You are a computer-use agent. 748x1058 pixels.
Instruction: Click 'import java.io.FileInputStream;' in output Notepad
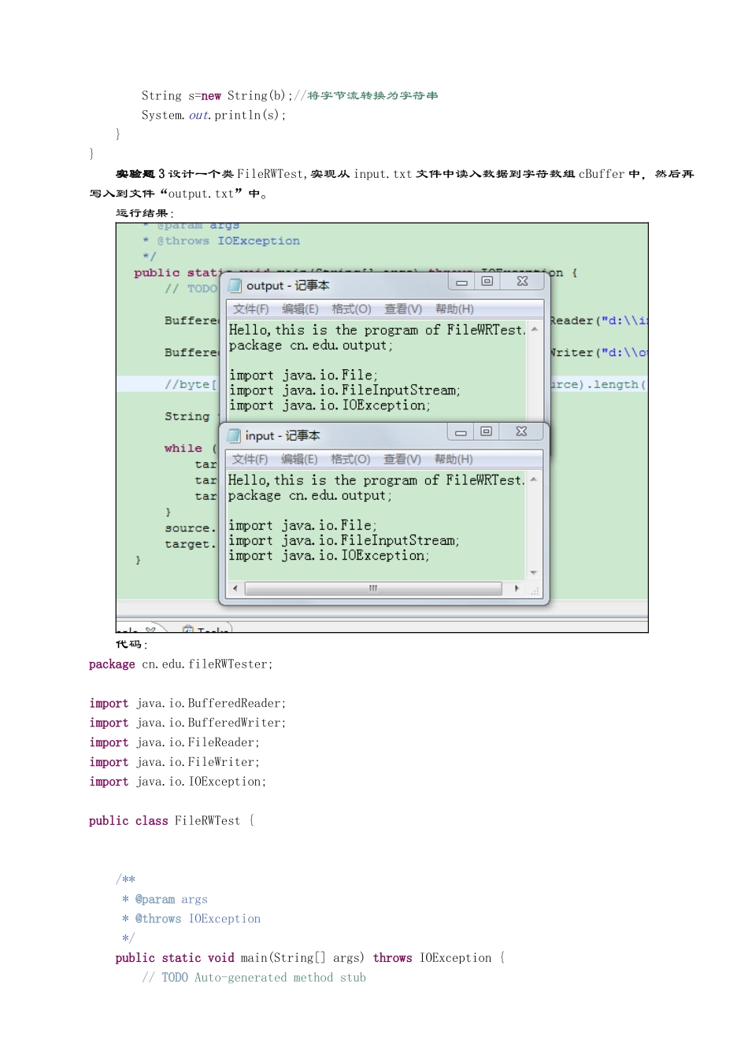click(345, 390)
